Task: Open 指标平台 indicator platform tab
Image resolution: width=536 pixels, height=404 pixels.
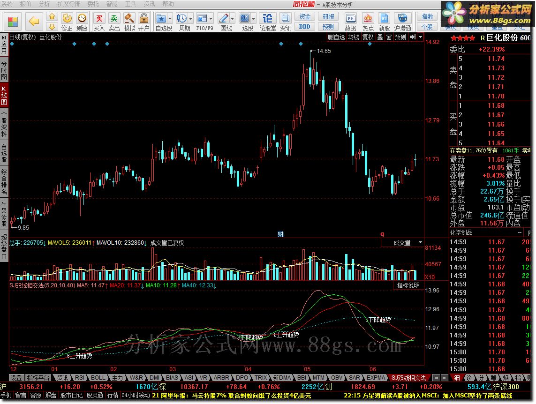Action: tap(38, 377)
